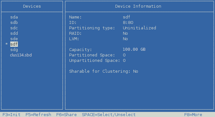Open F8=More options in bottom bar
Viewport: 215px width, 117px height.
pyautogui.click(x=193, y=114)
